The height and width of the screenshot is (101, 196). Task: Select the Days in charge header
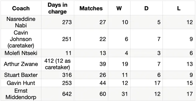click(x=57, y=8)
